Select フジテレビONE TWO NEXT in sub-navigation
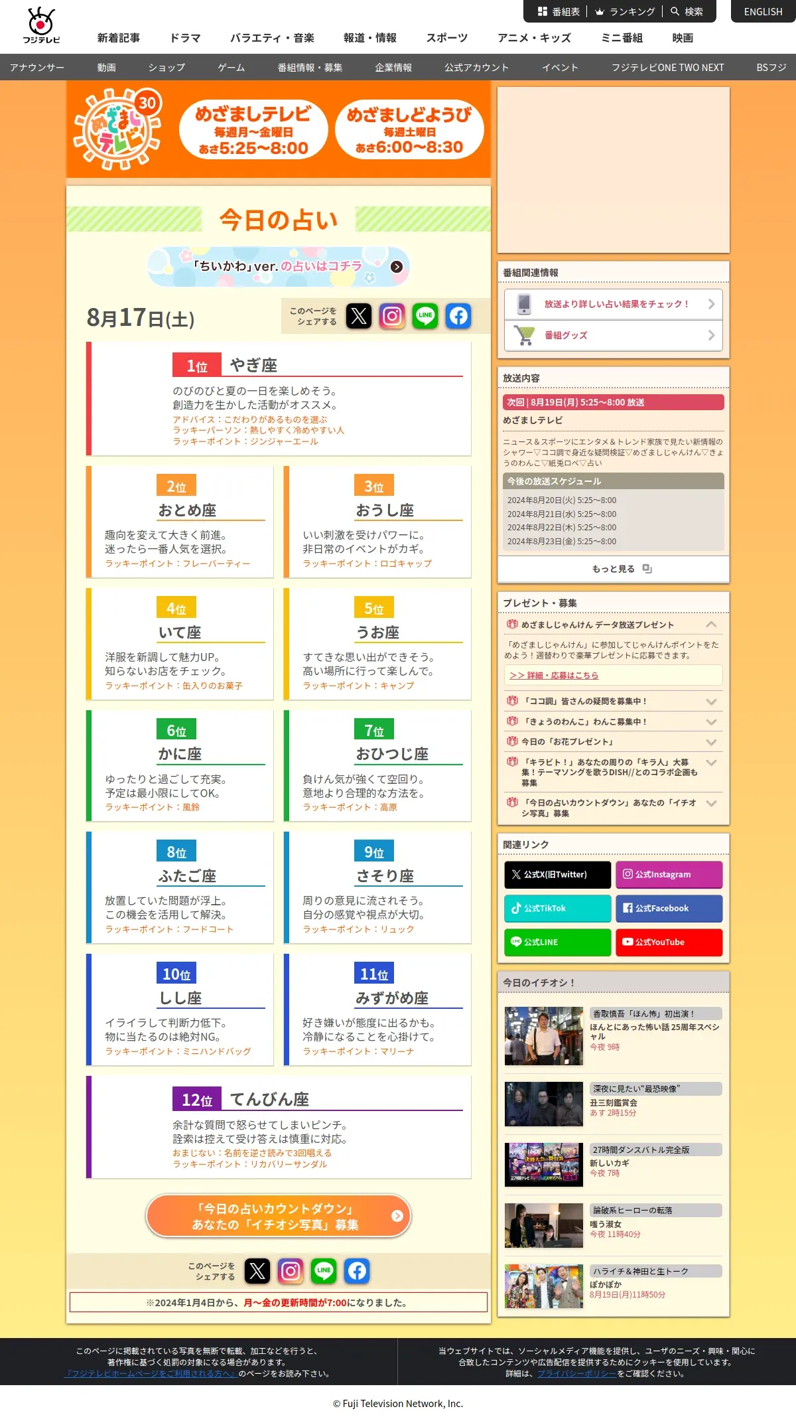The image size is (796, 1421). click(667, 67)
